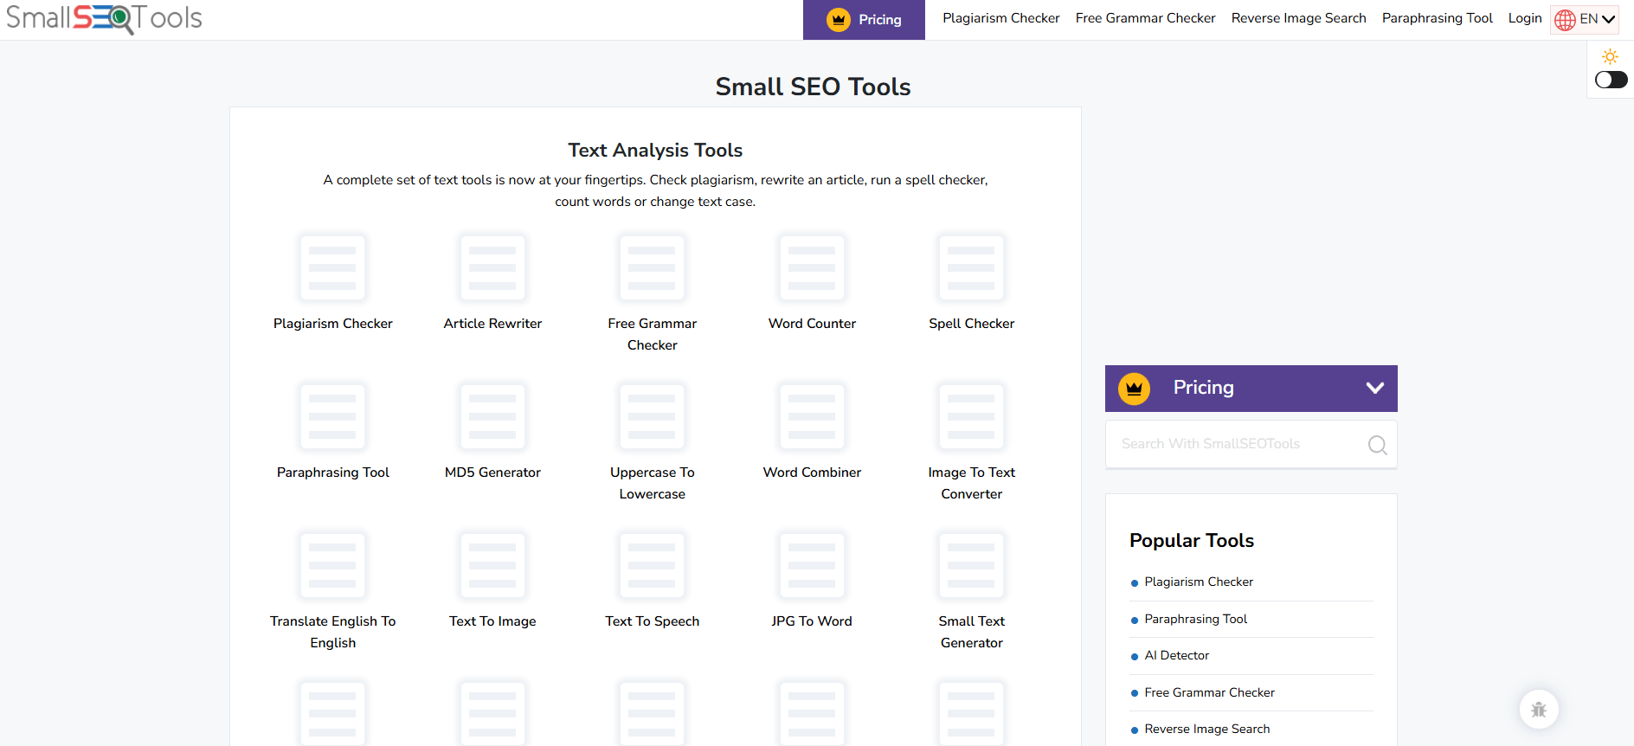Click the purple Pricing button in header

864,20
